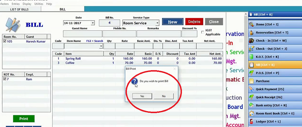
Task: Click the Purchase note icon
Action: (x=251, y=81)
